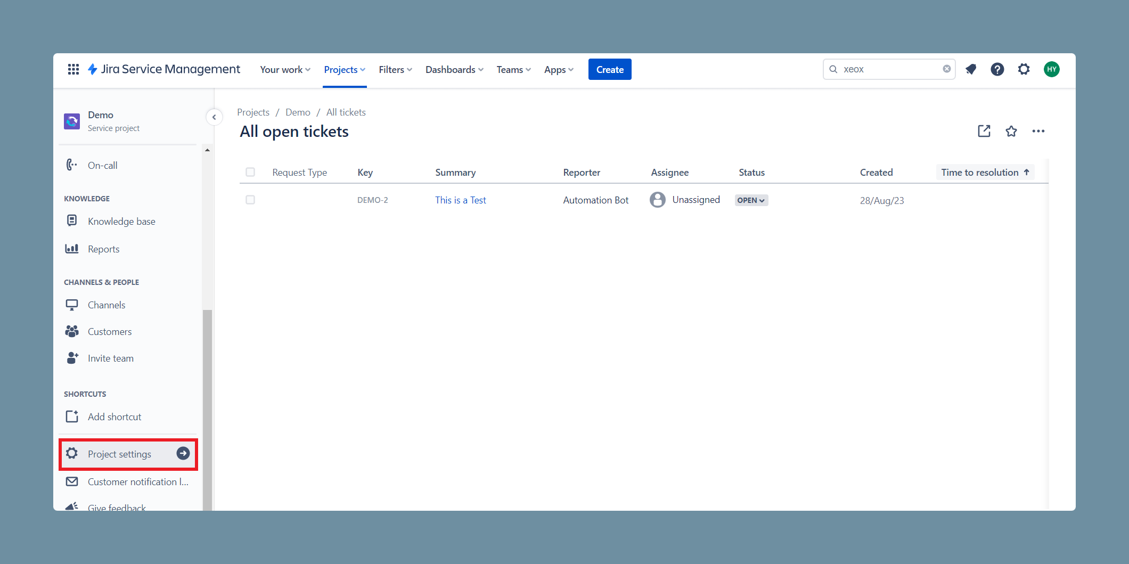This screenshot has width=1129, height=564.
Task: Open Customer notification logs
Action: coord(128,482)
